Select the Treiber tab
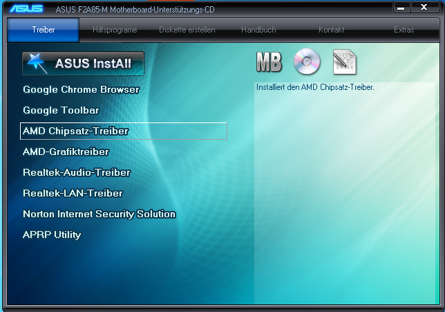This screenshot has height=312, width=445. [x=43, y=30]
